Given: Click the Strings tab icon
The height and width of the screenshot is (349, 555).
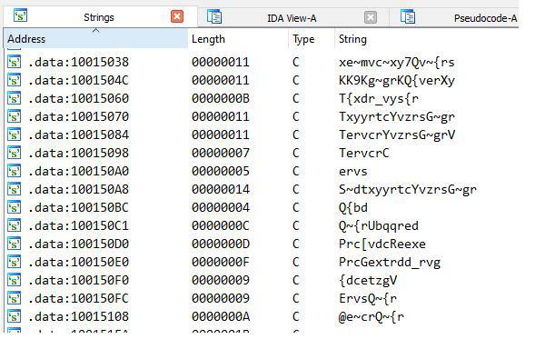Looking at the screenshot, I should 20,15.
